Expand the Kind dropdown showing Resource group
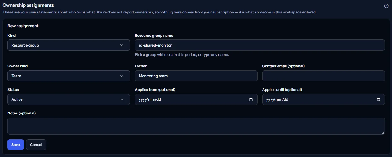The height and width of the screenshot is (157, 392). (69, 45)
